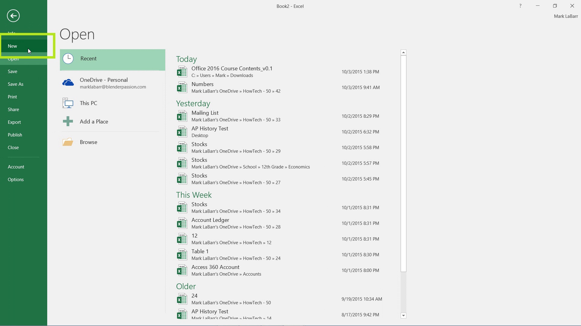Choose Add a Place
Viewport: 581px width, 326px height.
pyautogui.click(x=113, y=122)
